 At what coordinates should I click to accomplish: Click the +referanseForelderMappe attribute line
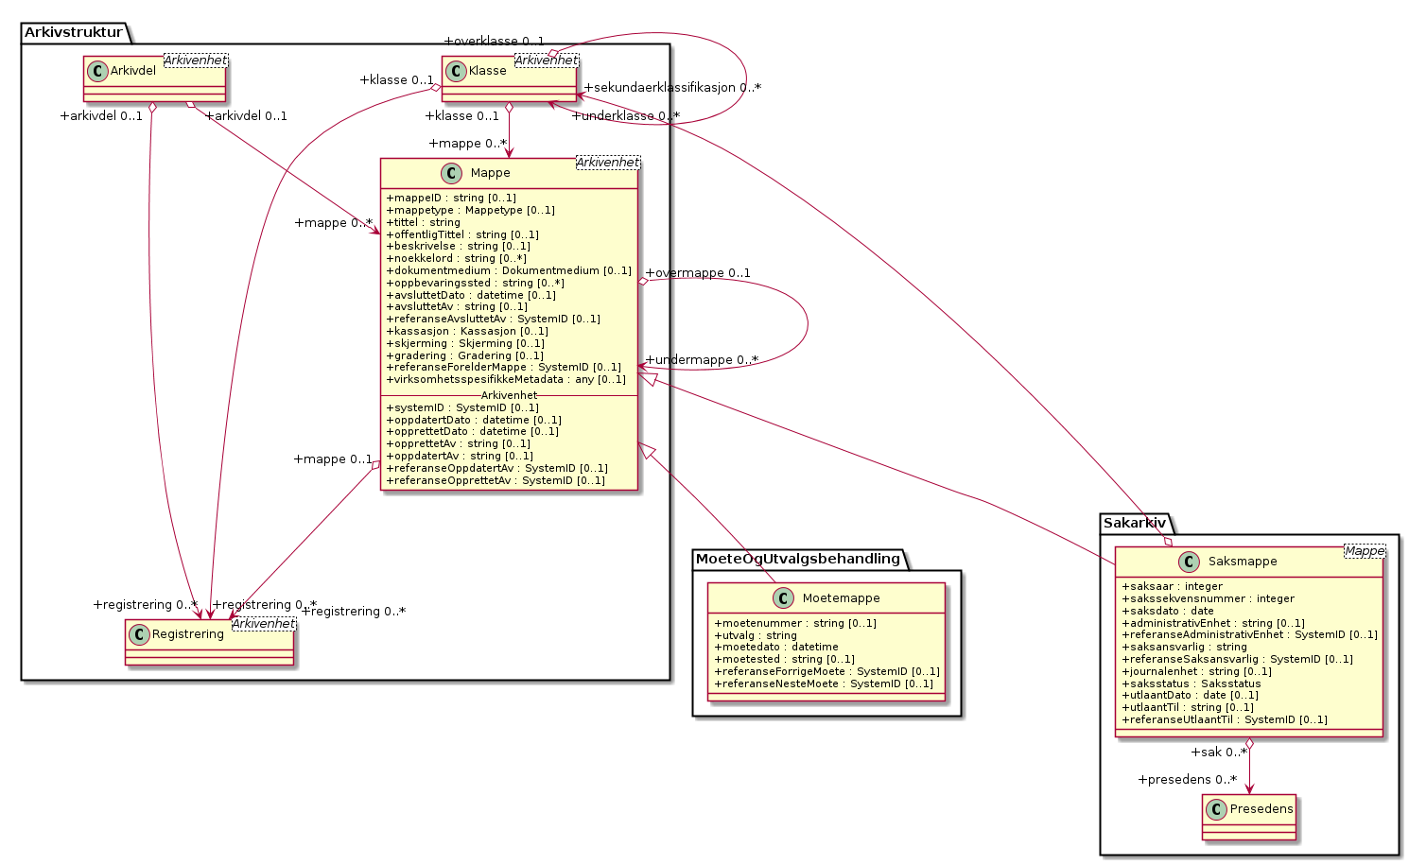[504, 368]
